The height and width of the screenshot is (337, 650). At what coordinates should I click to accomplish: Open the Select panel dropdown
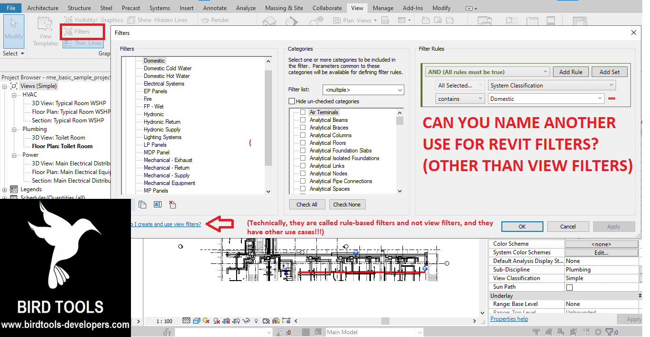13,54
